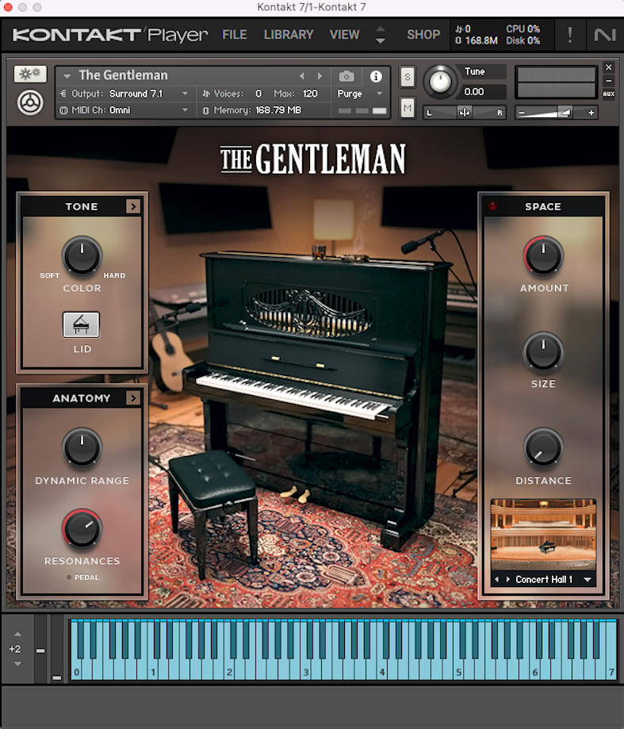
Task: Take a snapshot with the camera icon
Action: click(x=346, y=76)
